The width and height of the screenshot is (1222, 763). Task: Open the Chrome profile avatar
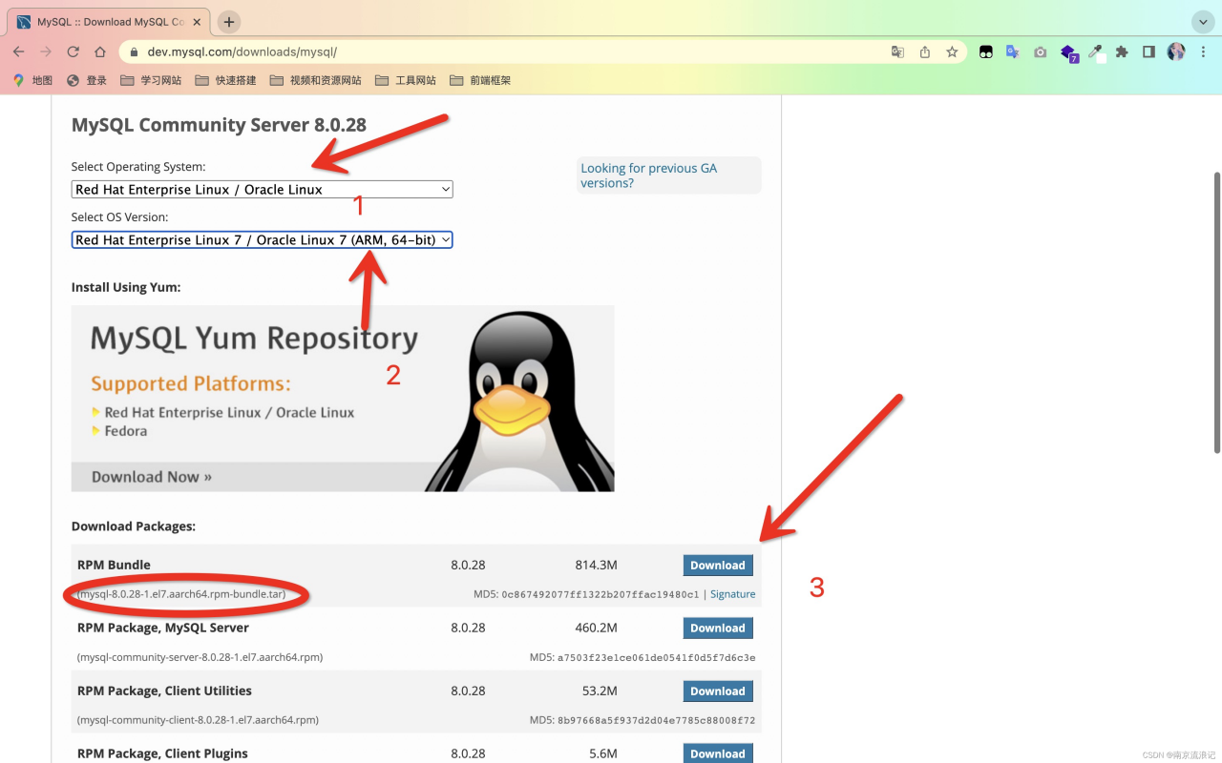(1176, 52)
